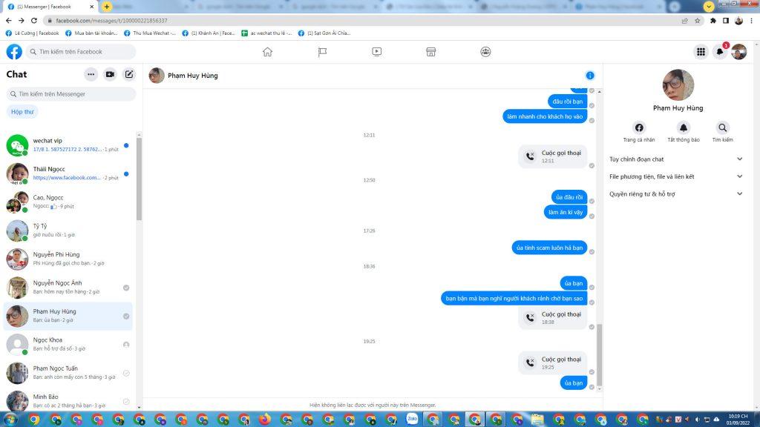Start a new message with compose icon

tap(129, 74)
